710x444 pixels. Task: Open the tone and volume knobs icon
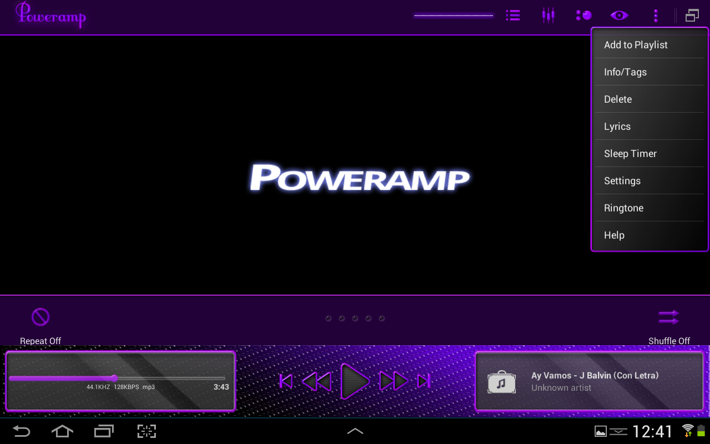pyautogui.click(x=584, y=16)
